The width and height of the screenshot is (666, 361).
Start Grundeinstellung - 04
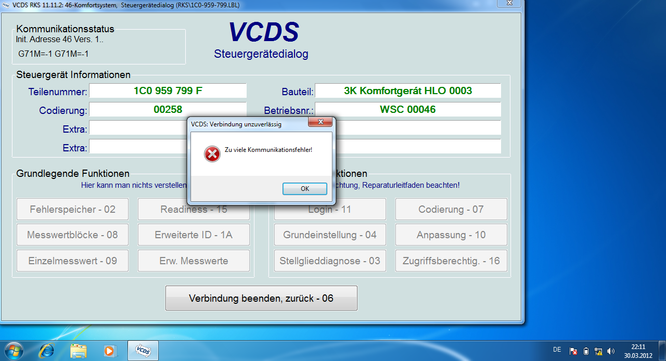tap(330, 235)
